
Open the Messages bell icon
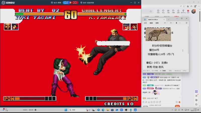[178, 11]
